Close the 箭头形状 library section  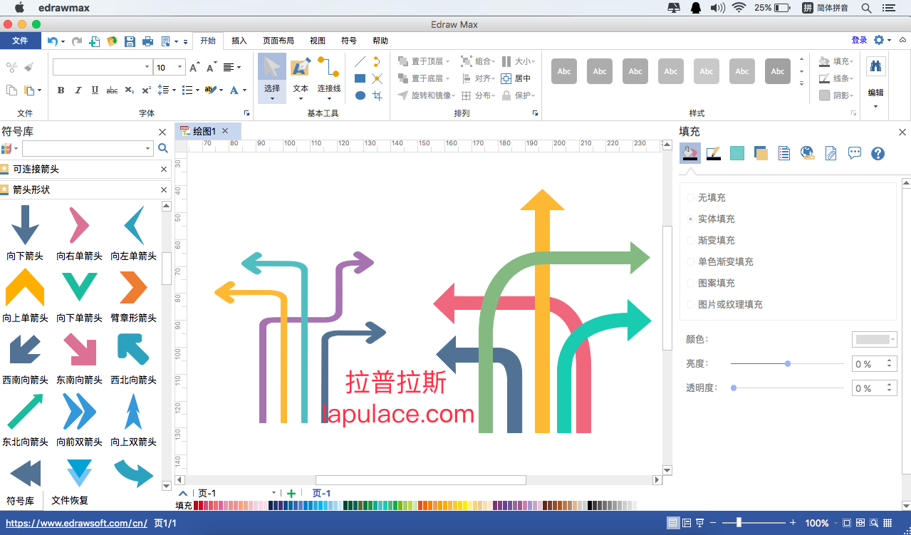[164, 189]
